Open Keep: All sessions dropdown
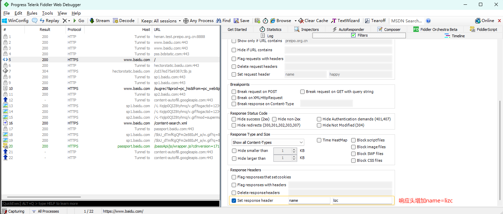503x214 pixels. [161, 21]
